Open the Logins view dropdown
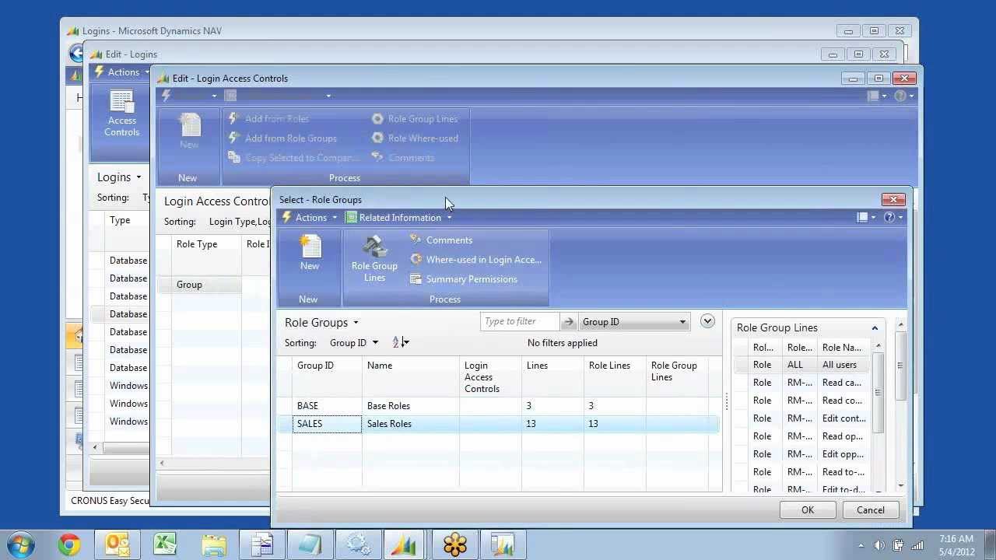Screen dimensions: 996x560 [x=119, y=177]
